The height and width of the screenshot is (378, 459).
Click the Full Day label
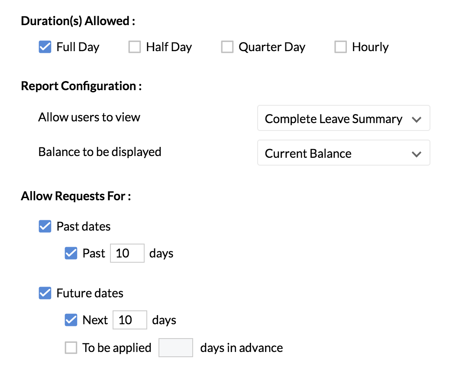(x=78, y=47)
